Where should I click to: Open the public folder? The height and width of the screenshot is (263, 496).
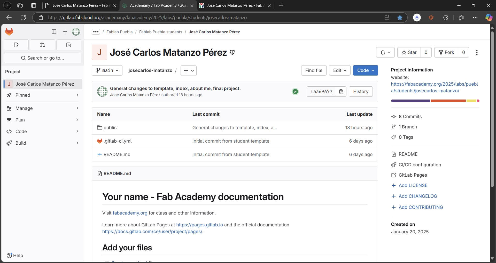pyautogui.click(x=110, y=128)
